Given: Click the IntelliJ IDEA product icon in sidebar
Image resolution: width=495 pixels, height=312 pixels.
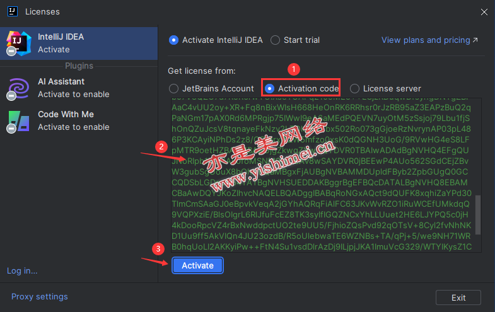Looking at the screenshot, I should (19, 43).
